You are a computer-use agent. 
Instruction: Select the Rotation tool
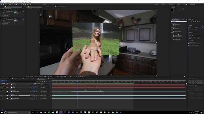pyautogui.click(x=8, y=4)
